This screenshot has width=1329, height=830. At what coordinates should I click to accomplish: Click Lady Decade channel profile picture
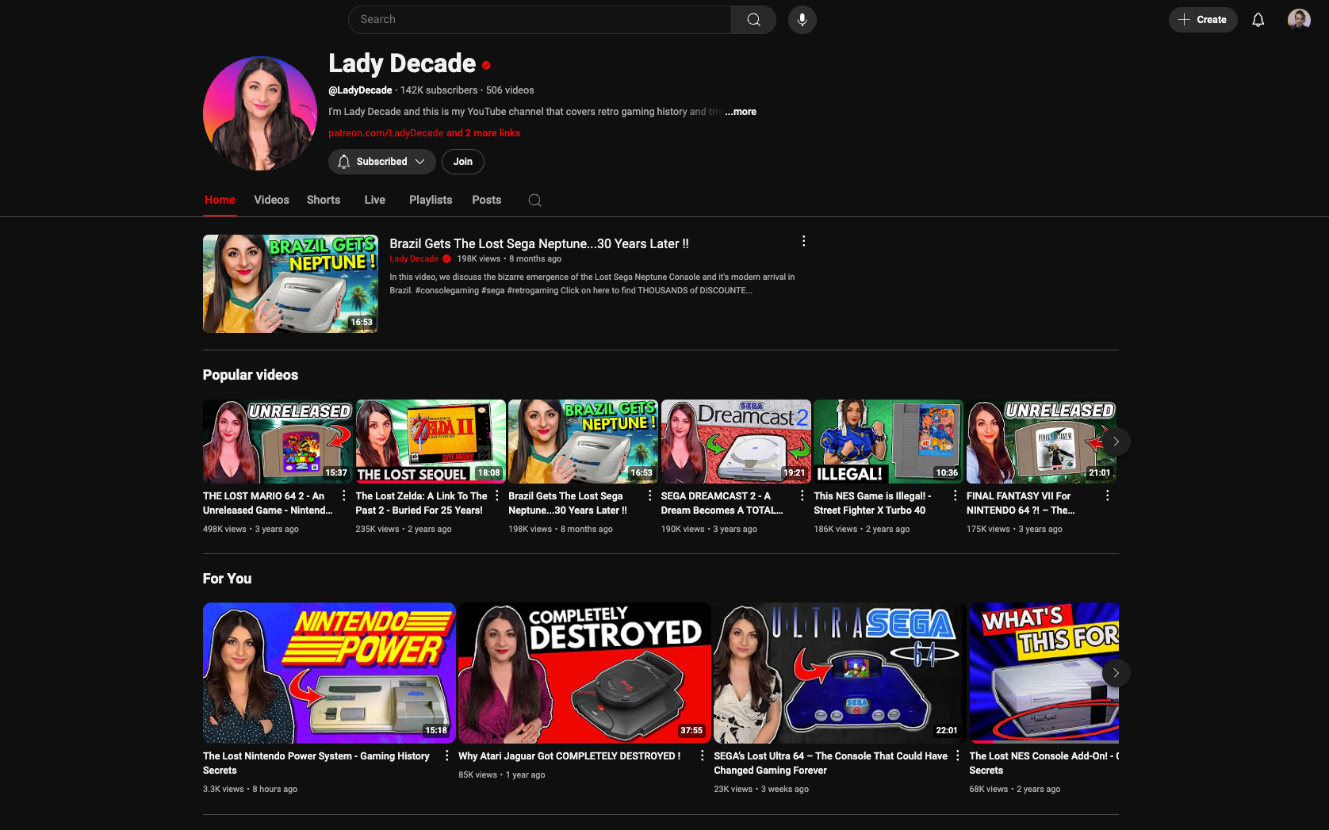pyautogui.click(x=260, y=113)
